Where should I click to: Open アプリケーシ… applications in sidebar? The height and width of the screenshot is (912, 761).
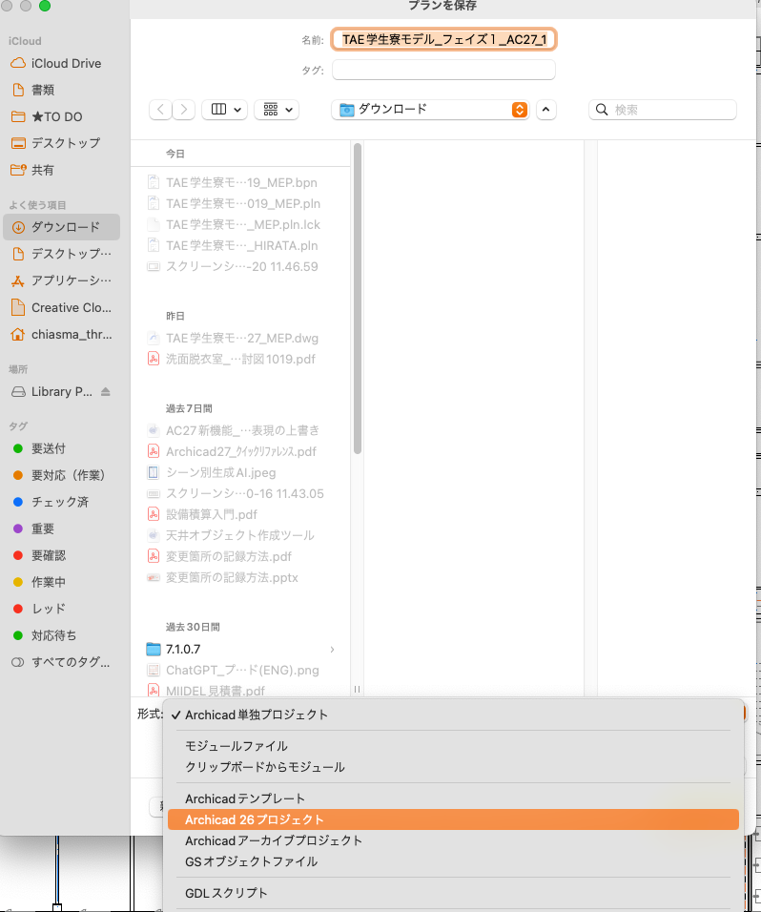tap(61, 280)
